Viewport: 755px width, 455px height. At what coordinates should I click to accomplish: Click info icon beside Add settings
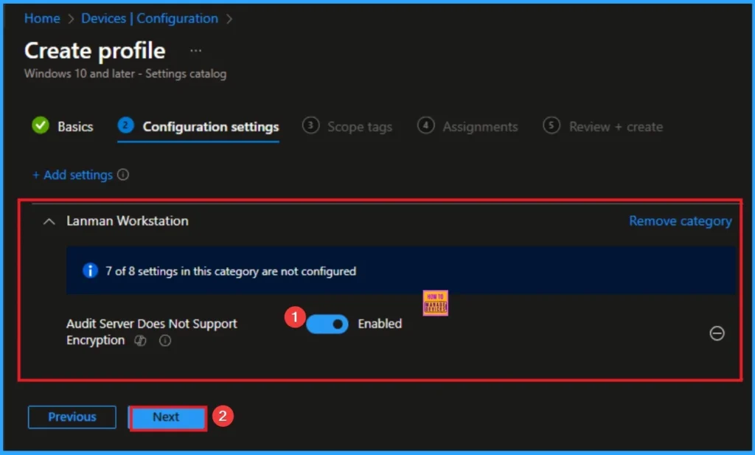pos(123,175)
